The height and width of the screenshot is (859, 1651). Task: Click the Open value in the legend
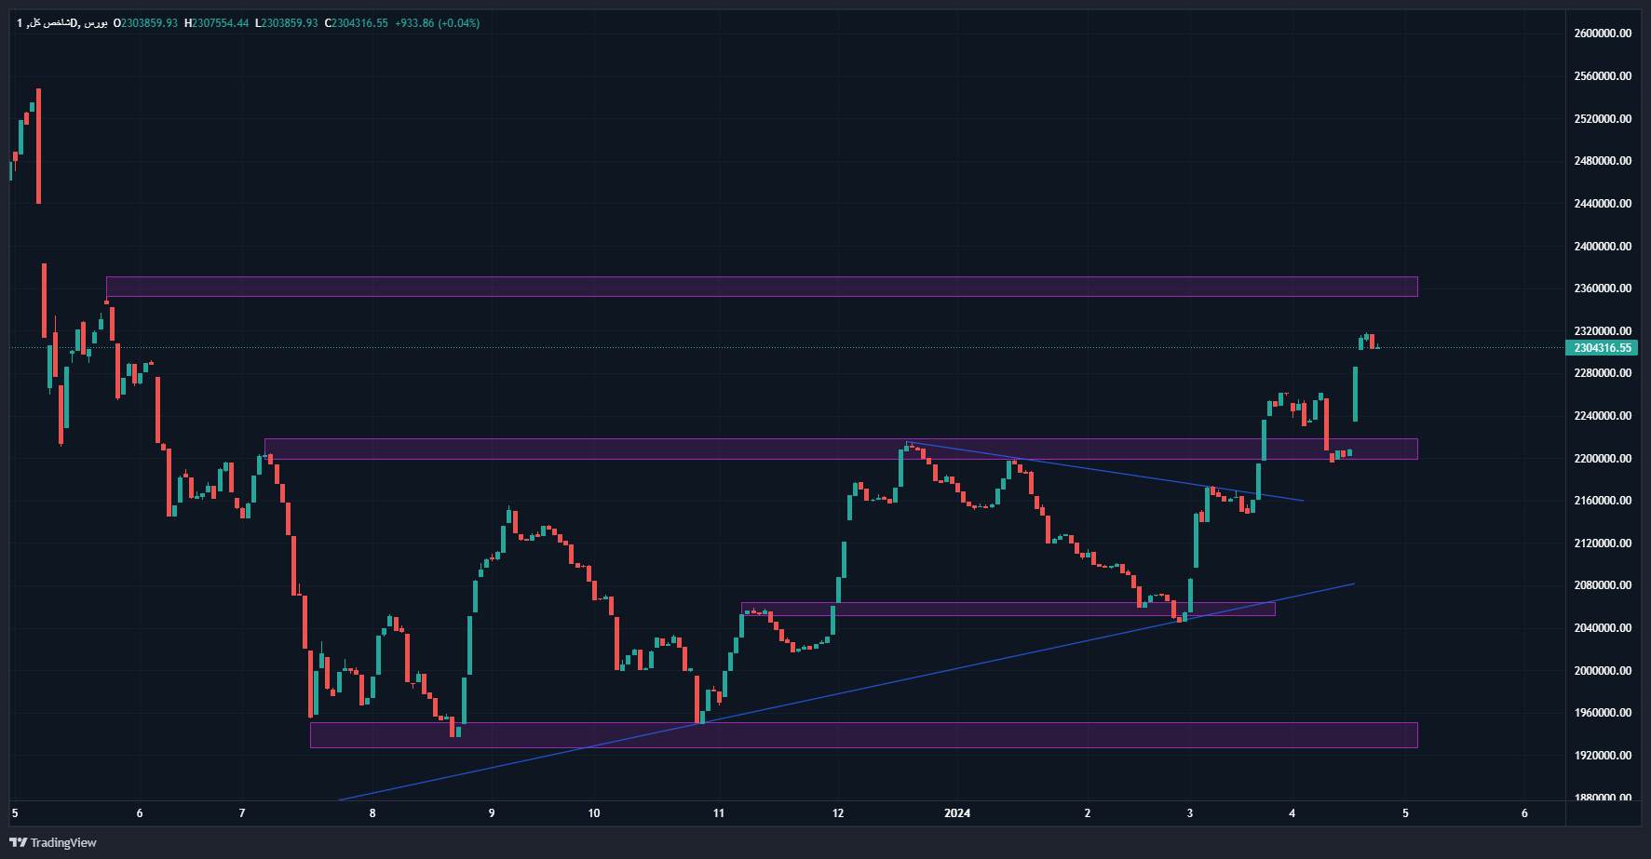(x=145, y=23)
